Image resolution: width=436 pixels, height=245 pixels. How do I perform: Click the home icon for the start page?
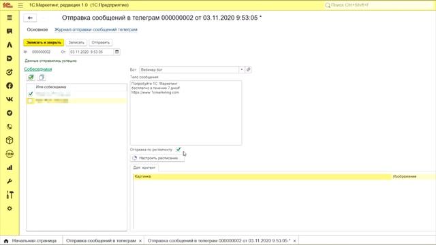coord(6,241)
